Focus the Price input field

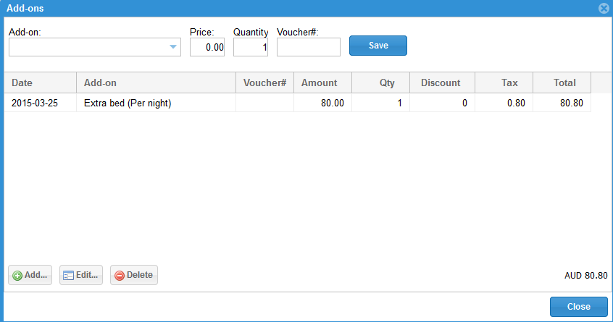tap(207, 47)
